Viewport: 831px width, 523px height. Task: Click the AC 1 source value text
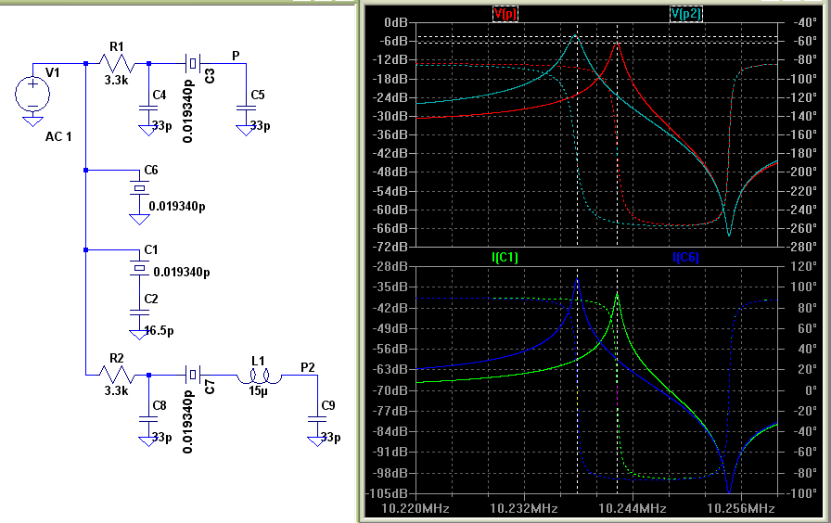[x=58, y=137]
